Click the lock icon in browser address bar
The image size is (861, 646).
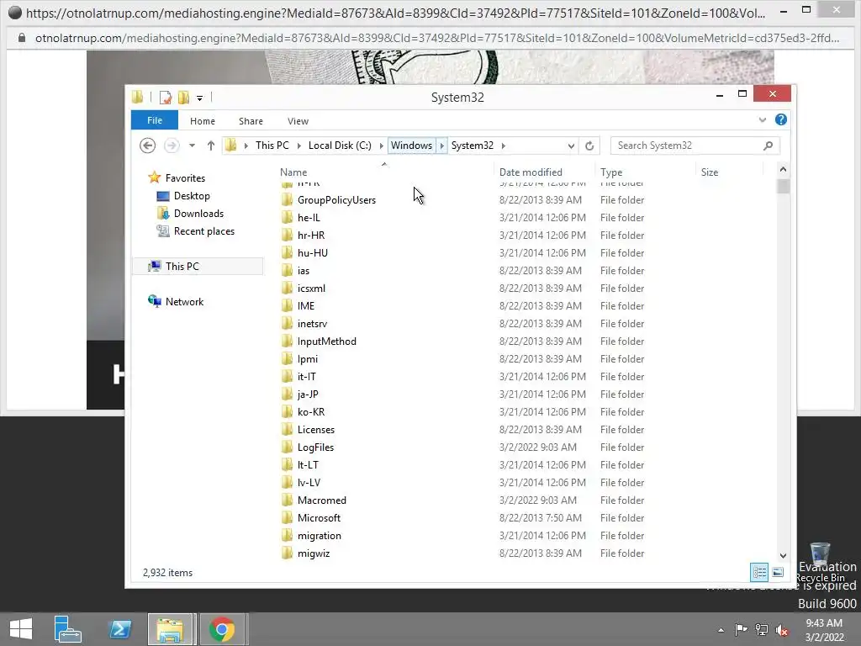tap(22, 38)
